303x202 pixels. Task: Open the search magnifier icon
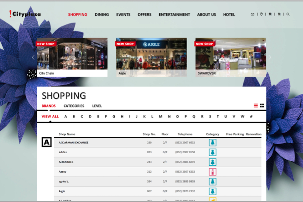[288, 14]
